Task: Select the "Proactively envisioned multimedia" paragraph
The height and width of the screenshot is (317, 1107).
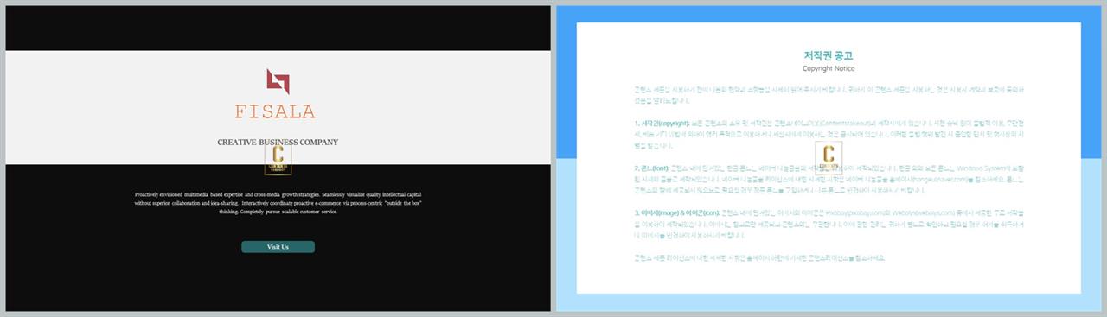Action: (x=278, y=203)
